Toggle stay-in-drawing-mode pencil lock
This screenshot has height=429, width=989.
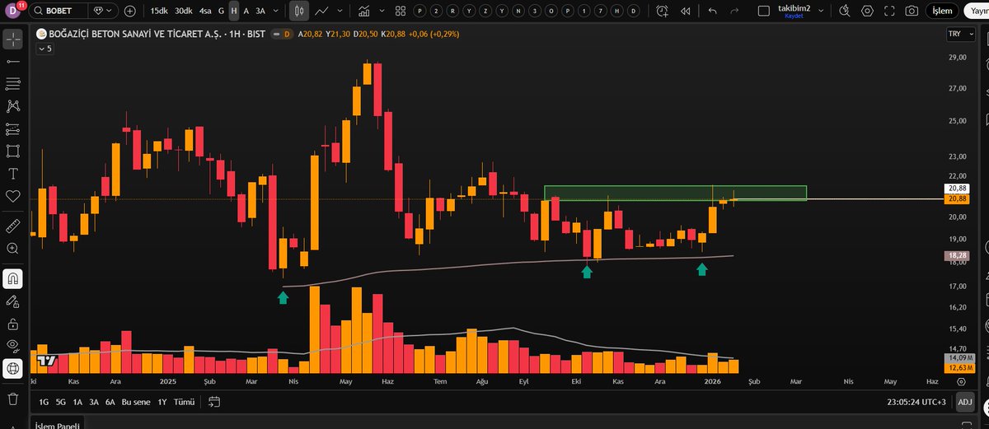[13, 301]
